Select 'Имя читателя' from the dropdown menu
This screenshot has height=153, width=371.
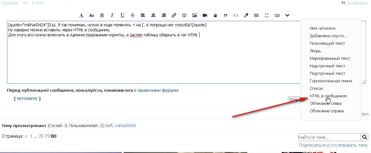[x=322, y=28]
